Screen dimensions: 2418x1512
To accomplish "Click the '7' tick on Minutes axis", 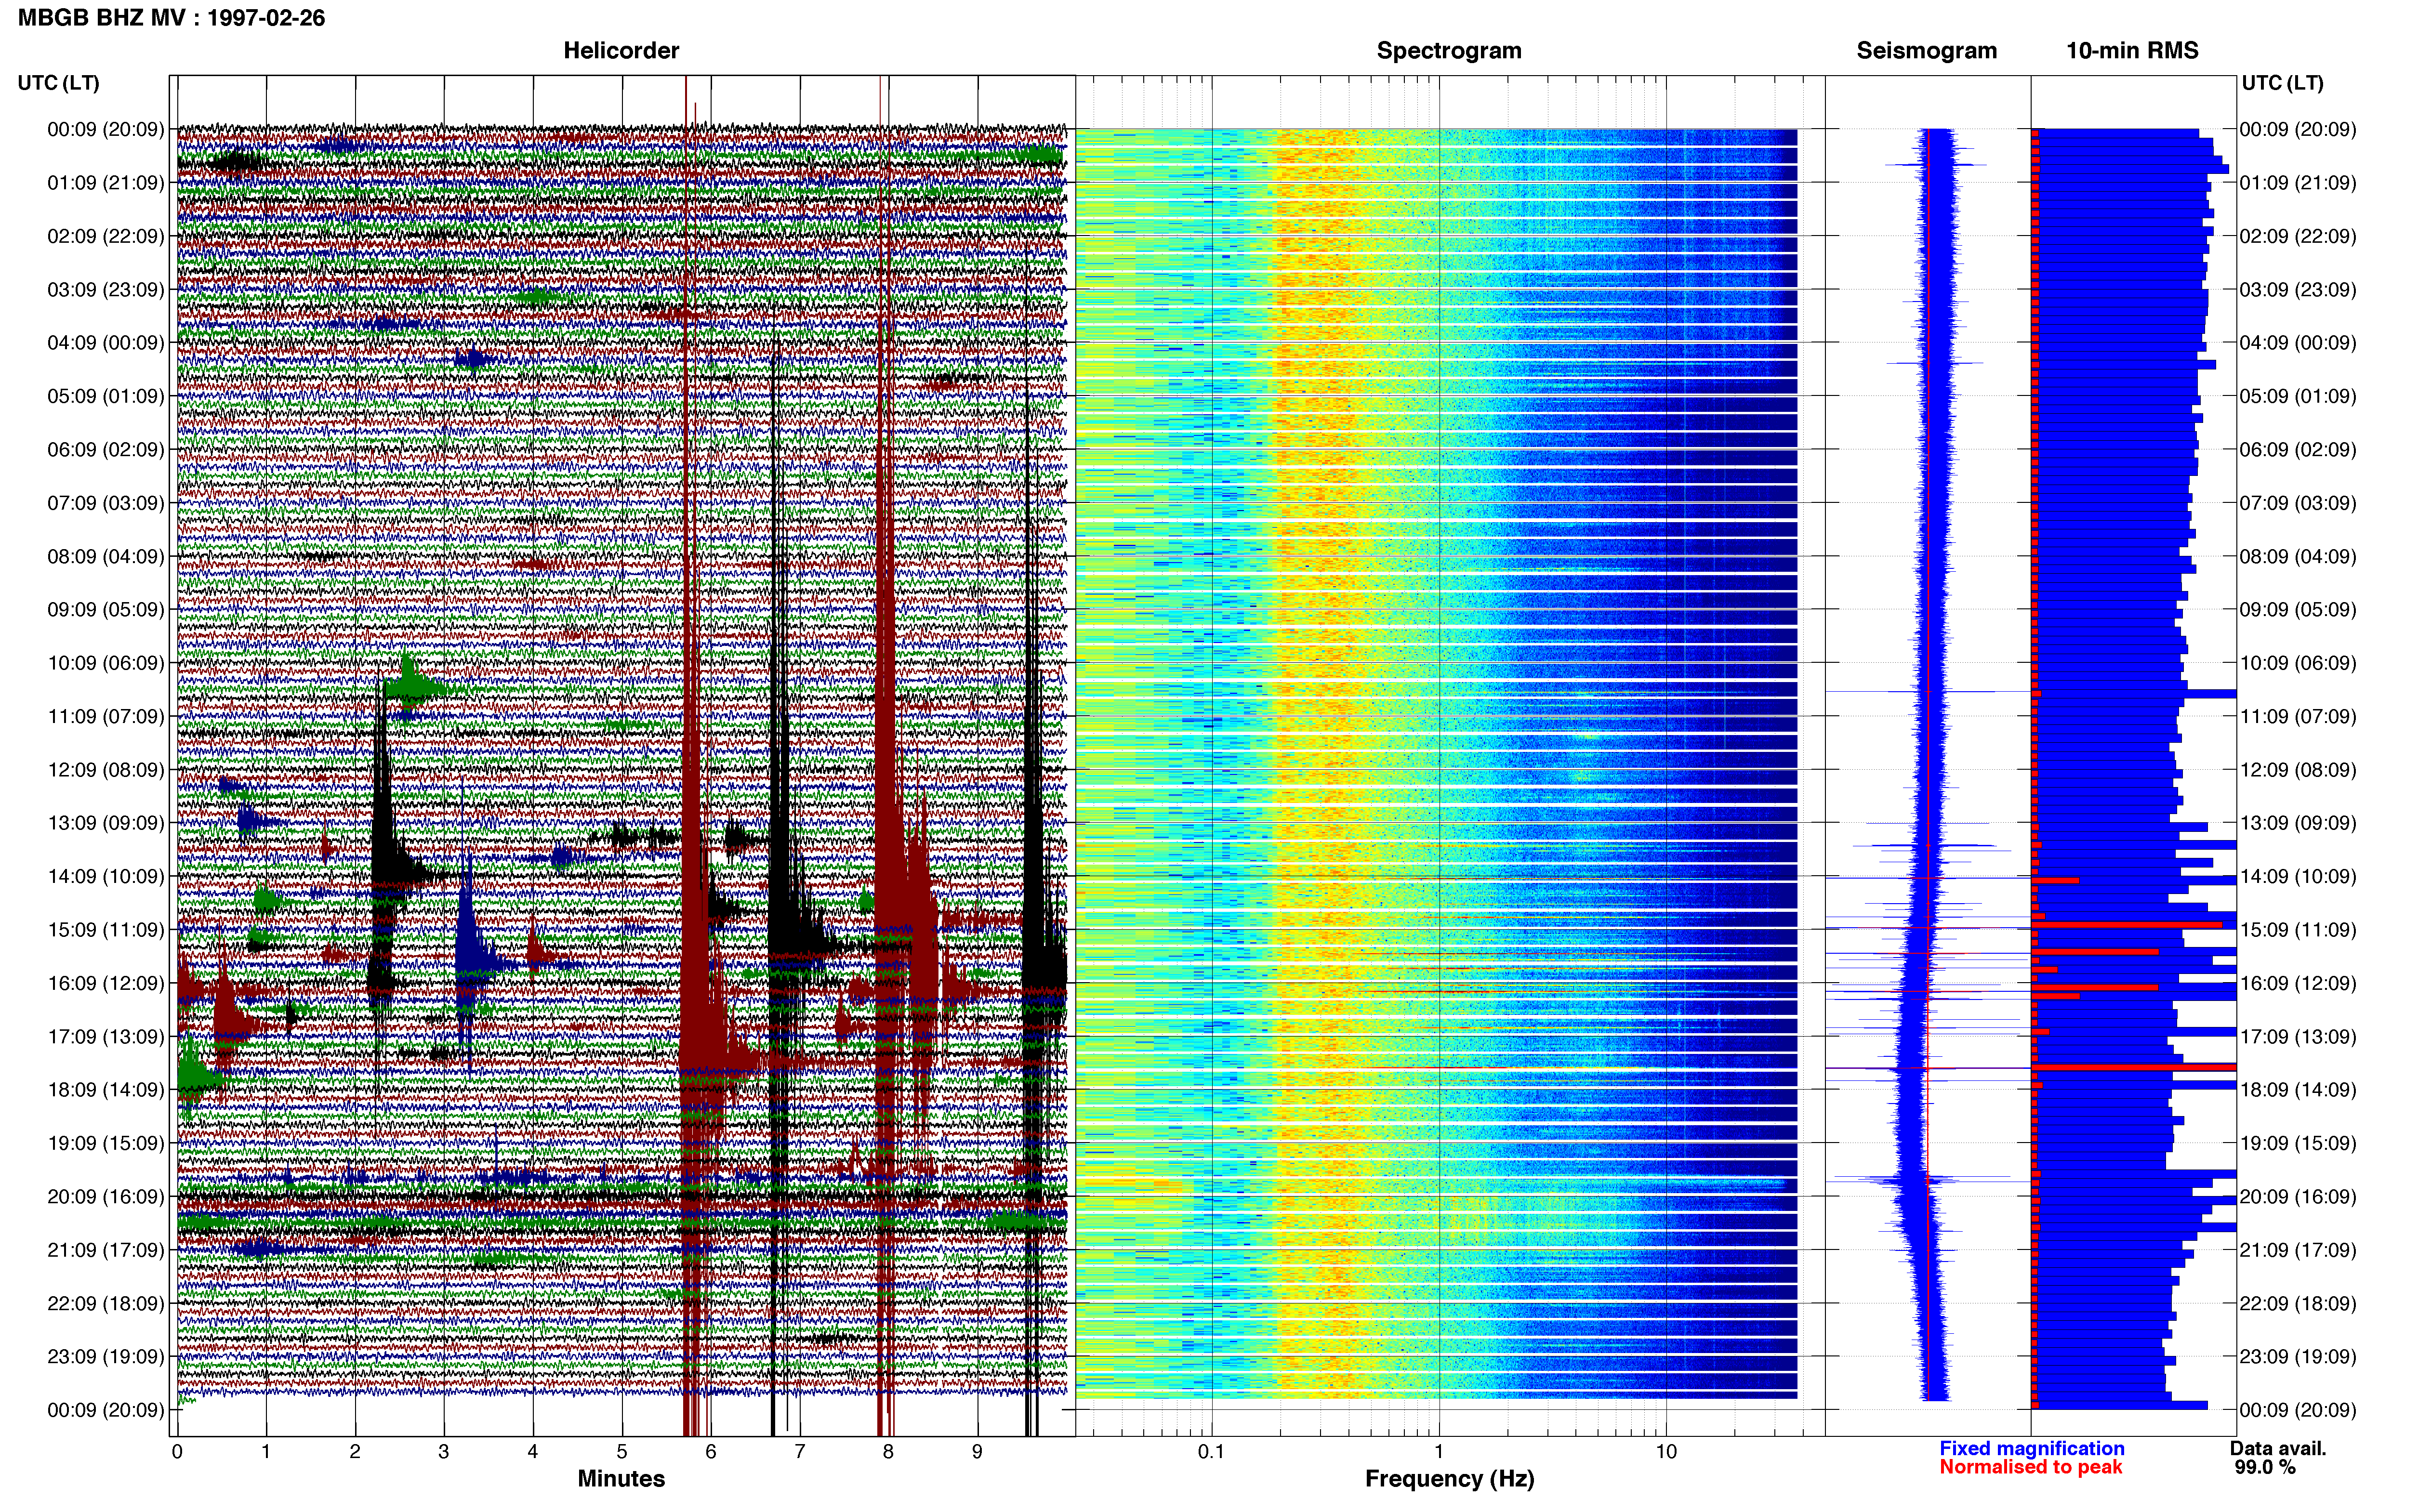I will click(x=800, y=1452).
